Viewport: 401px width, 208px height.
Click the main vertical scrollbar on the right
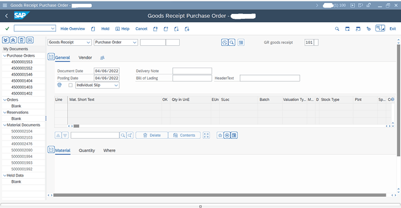(x=398, y=100)
